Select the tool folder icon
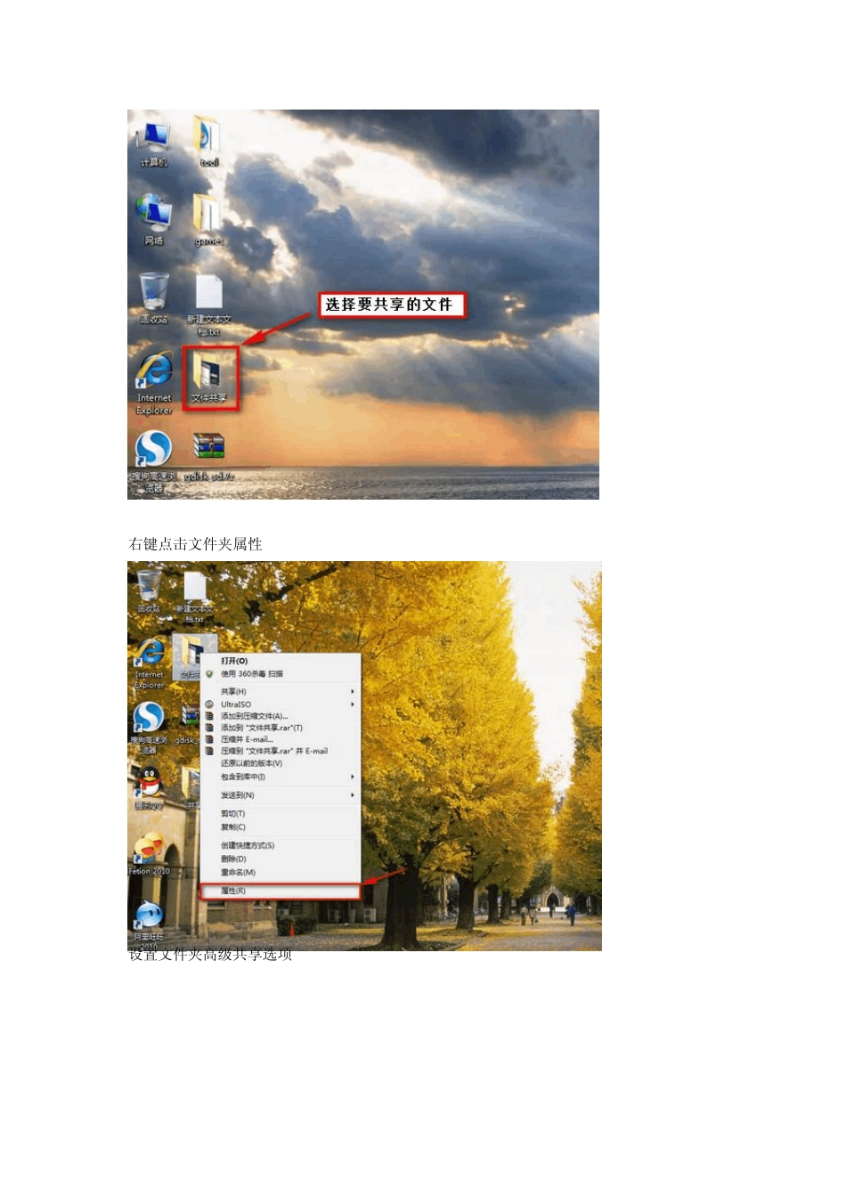Image resolution: width=846 pixels, height=1197 pixels. tap(207, 142)
